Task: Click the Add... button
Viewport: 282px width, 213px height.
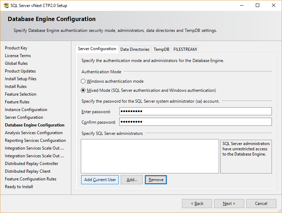Action: tap(132, 180)
